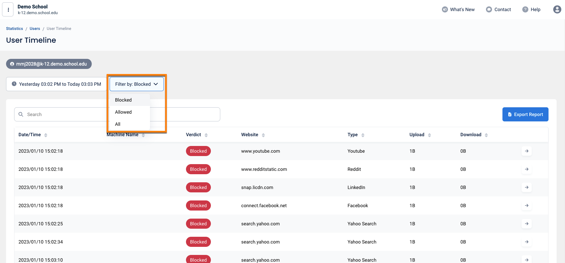Screen dimensions: 565x263
Task: Open the user account avatar menu
Action: click(x=557, y=9)
